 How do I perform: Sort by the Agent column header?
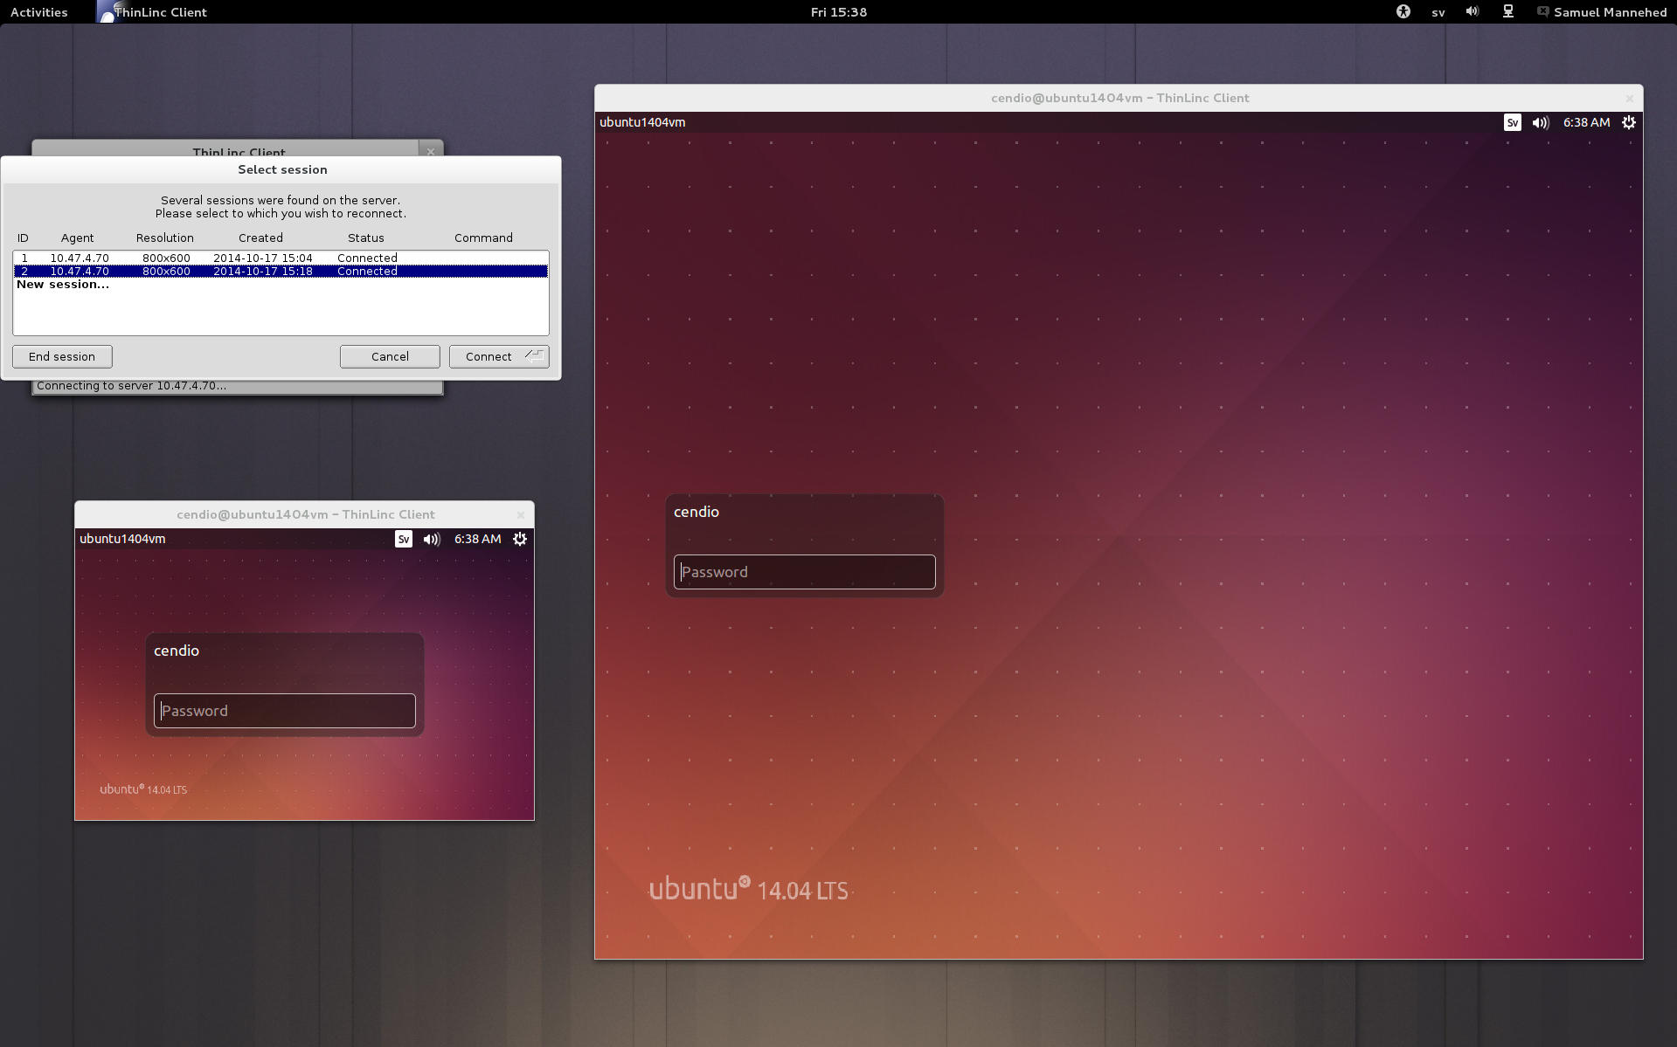[x=77, y=238]
